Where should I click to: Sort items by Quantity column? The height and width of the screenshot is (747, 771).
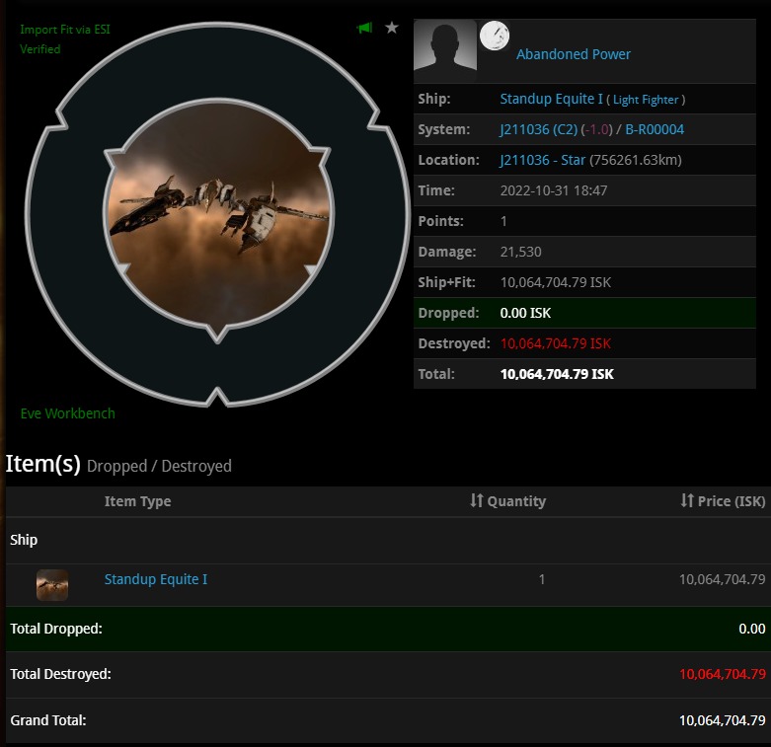[507, 500]
